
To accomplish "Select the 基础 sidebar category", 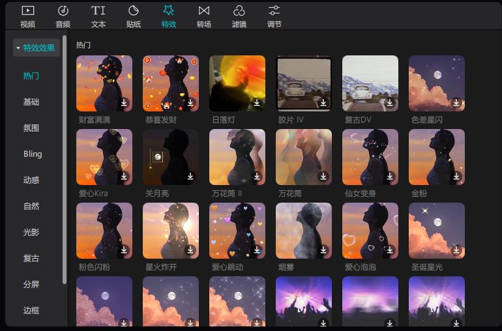I will pos(31,102).
